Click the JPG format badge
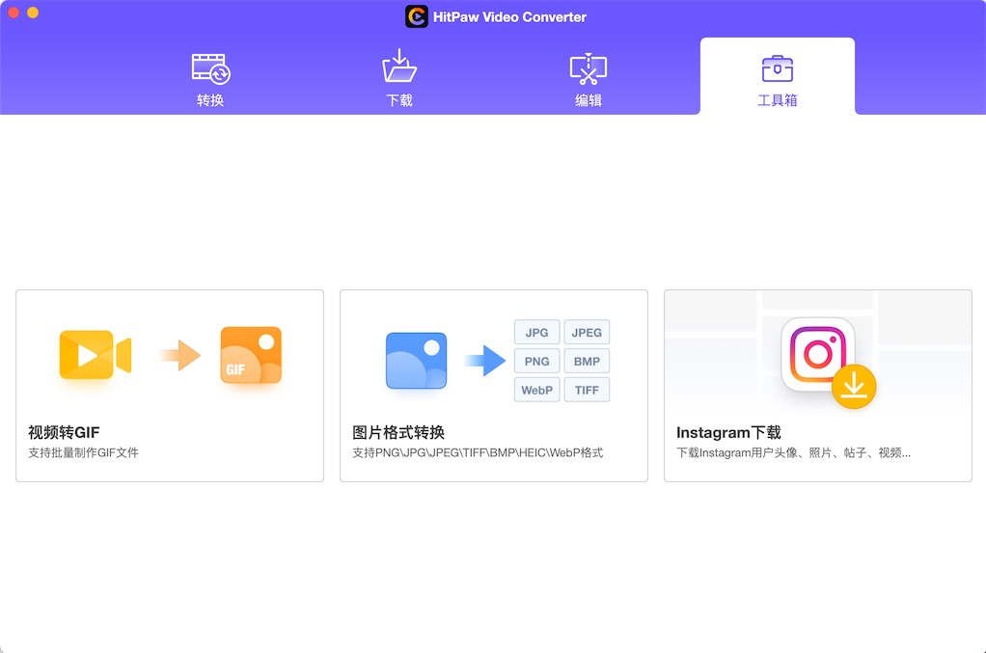Screen dimensions: 986x653 537,333
